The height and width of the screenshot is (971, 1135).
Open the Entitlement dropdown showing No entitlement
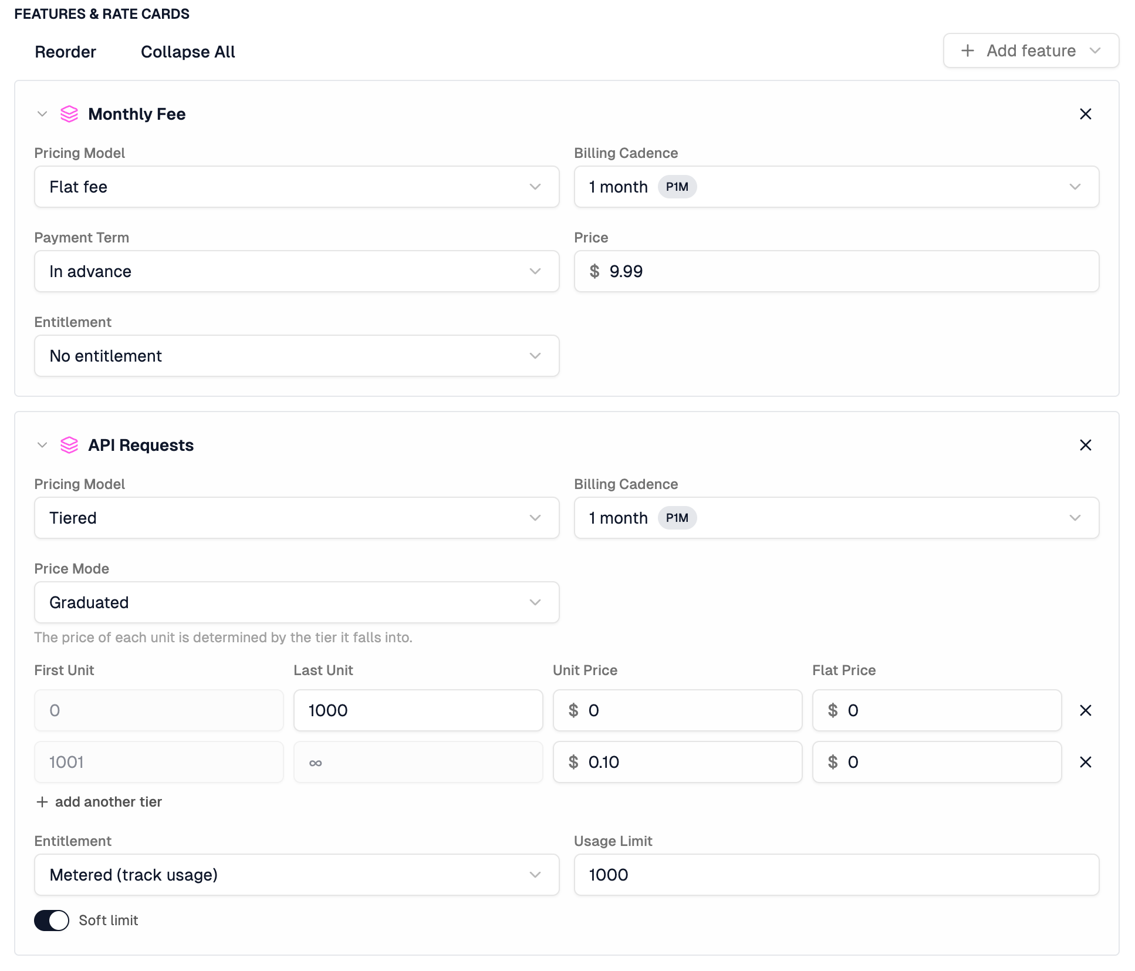296,356
